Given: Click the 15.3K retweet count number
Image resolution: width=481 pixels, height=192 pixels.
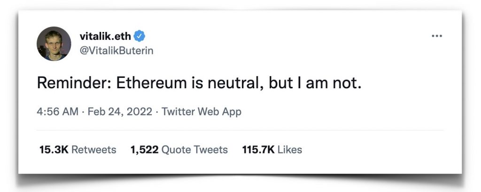Looking at the screenshot, I should pos(54,150).
